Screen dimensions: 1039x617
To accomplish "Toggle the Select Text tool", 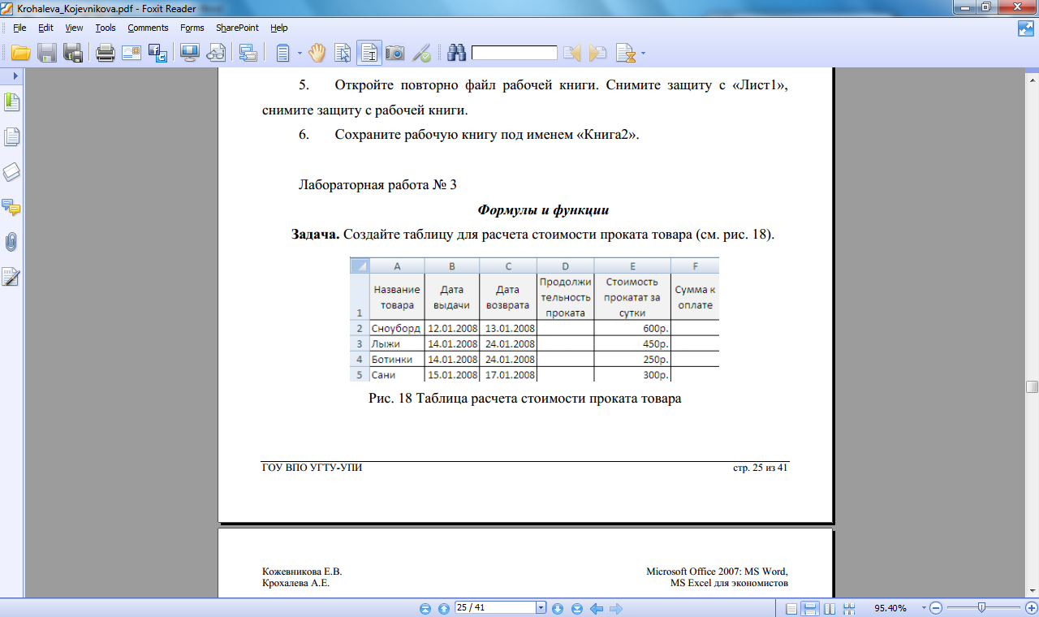I will (x=369, y=54).
